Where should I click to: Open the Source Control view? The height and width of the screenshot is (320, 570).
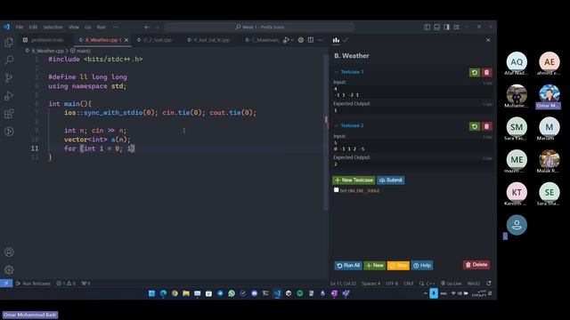9,77
